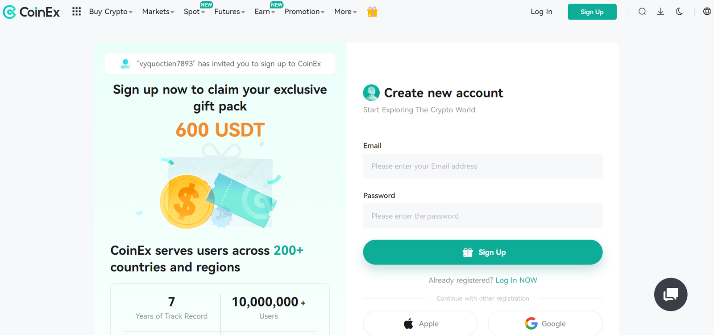Screen dimensions: 714x335
Task: Click the inviter avatar in the invitation banner
Action: [125, 63]
